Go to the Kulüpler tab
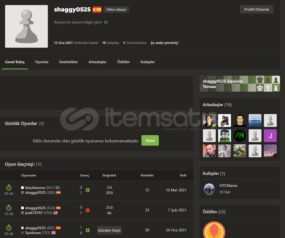The height and width of the screenshot is (238, 285). coord(148,62)
